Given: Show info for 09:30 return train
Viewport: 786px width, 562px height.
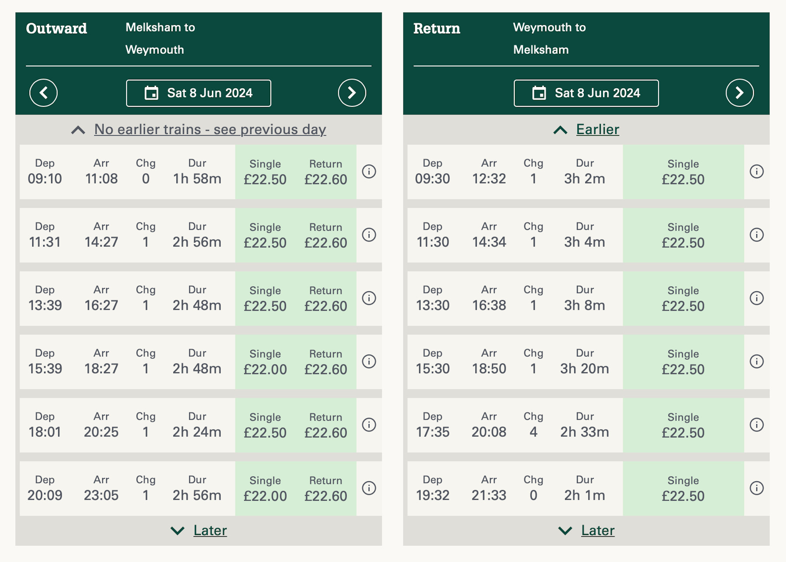Looking at the screenshot, I should [x=756, y=172].
